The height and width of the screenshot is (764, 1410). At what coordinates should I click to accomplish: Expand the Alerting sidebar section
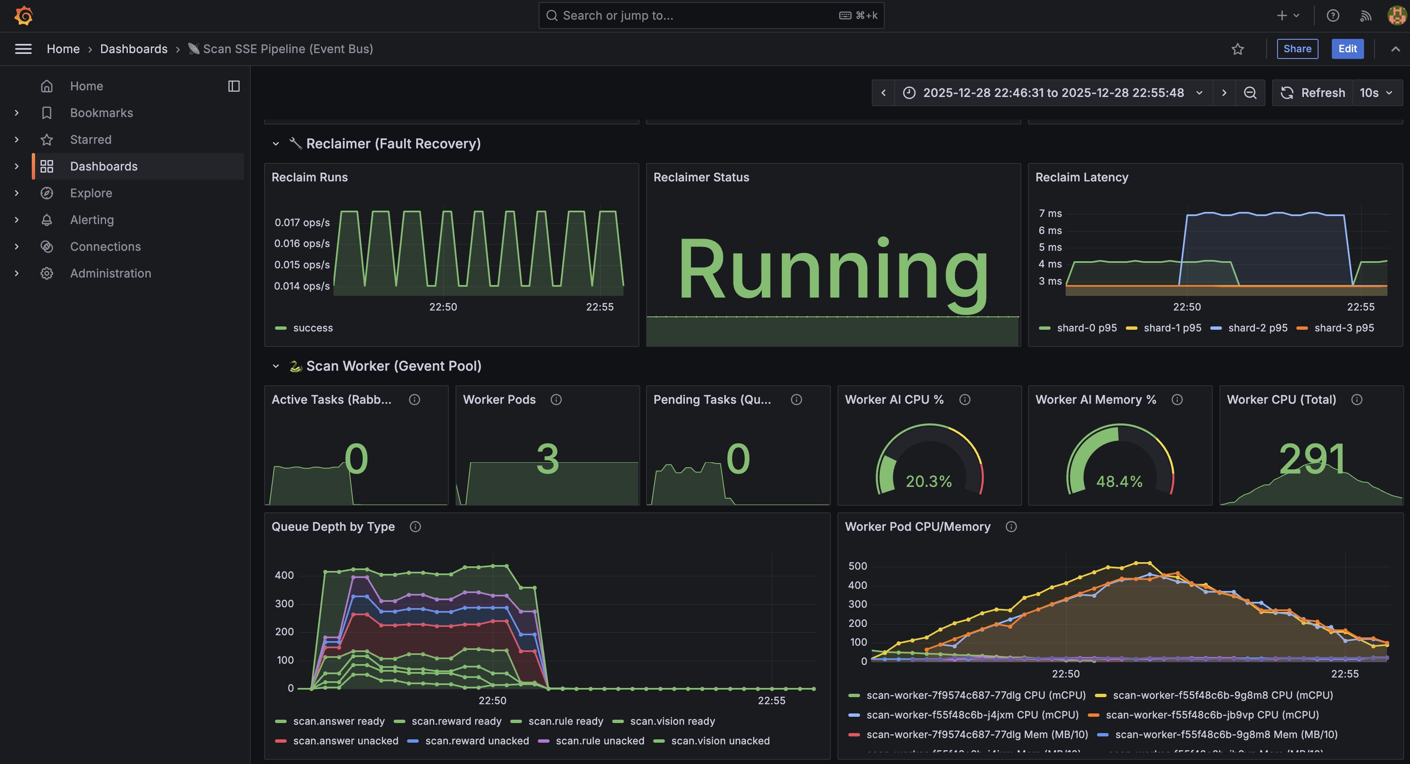[x=16, y=219]
